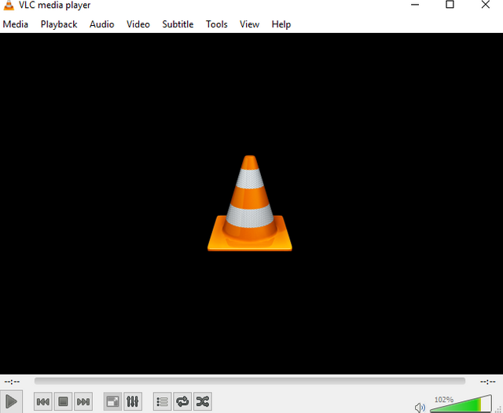Viewport: 503px width, 413px height.
Task: Open the Media menu
Action: point(16,24)
